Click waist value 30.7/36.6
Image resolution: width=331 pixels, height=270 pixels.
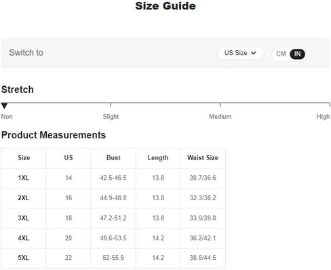(x=203, y=178)
